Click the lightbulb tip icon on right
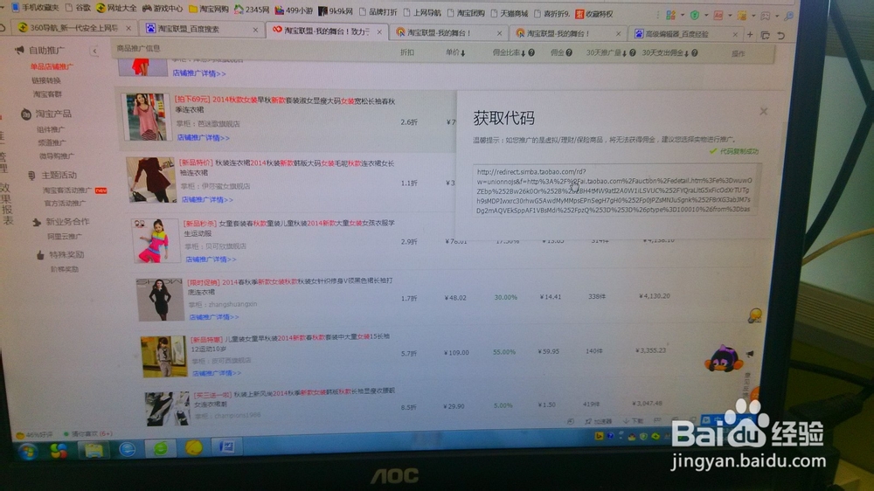The height and width of the screenshot is (491, 874). click(755, 316)
